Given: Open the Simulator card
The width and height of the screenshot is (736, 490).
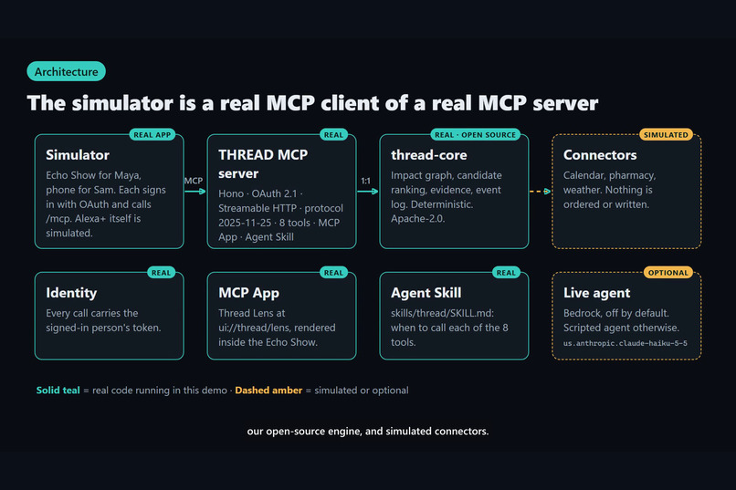Looking at the screenshot, I should pos(109,192).
